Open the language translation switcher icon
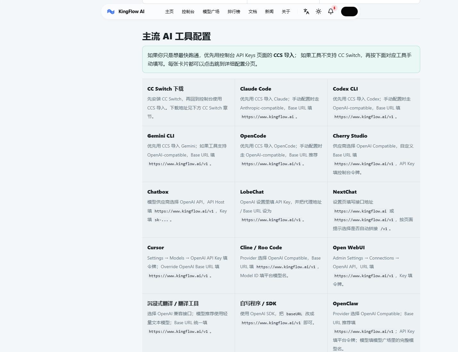 [x=306, y=12]
